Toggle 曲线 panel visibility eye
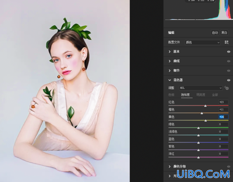 pos(229,61)
